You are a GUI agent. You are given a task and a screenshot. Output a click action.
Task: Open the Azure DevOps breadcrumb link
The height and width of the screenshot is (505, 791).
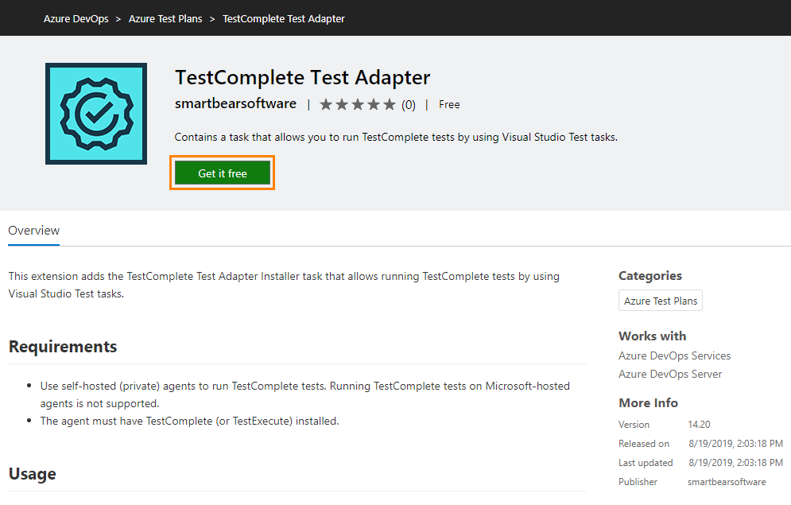[76, 17]
